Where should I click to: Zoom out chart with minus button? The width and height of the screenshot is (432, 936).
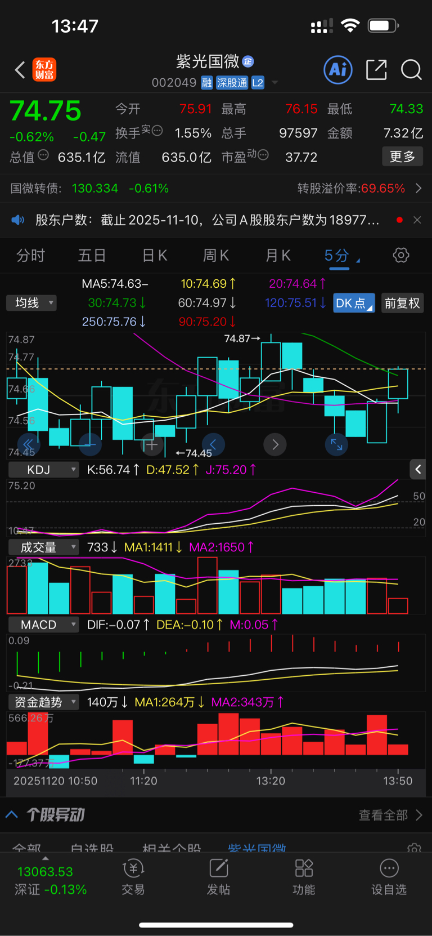[x=90, y=444]
